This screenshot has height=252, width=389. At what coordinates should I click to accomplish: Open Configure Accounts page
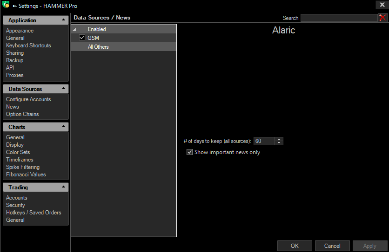pos(28,99)
